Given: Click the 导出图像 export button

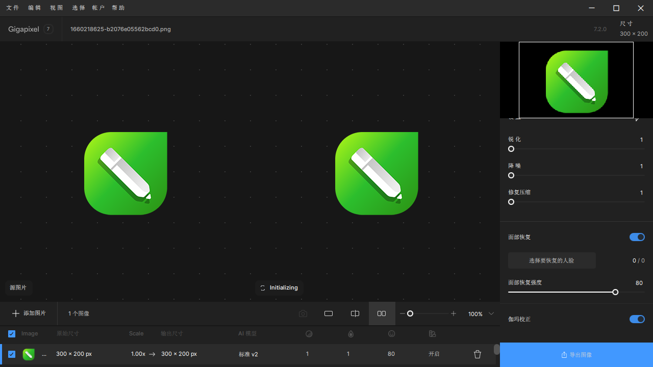Looking at the screenshot, I should tap(576, 355).
